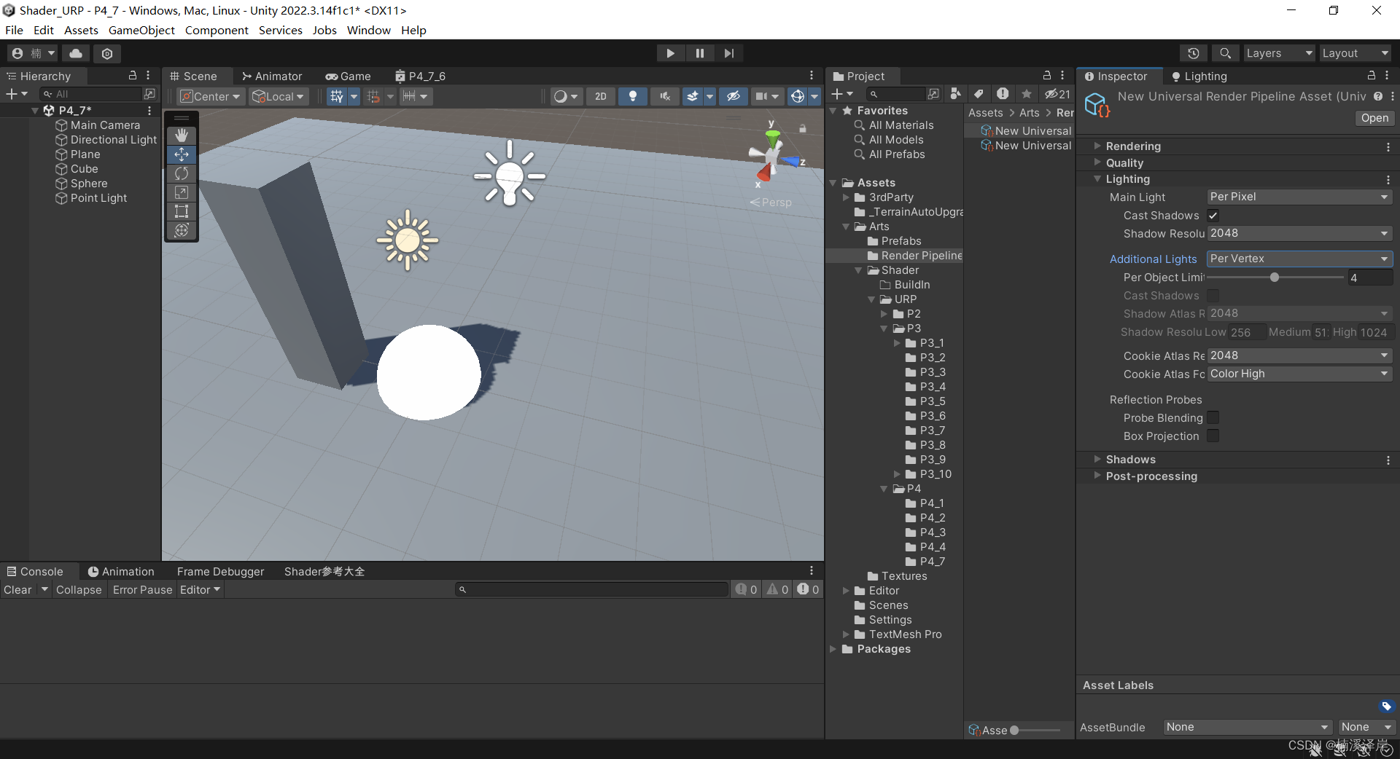Viewport: 1400px width, 759px height.
Task: Toggle 2D view in the Scene
Action: point(600,96)
